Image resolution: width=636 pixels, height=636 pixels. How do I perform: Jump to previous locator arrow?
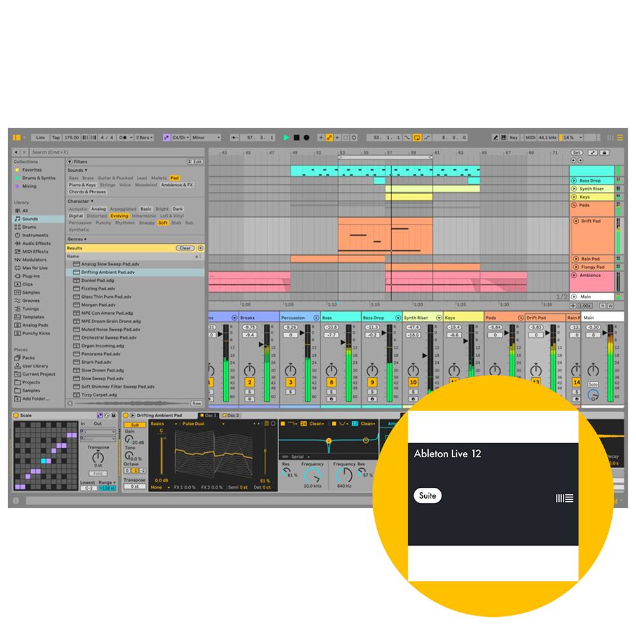(x=573, y=160)
